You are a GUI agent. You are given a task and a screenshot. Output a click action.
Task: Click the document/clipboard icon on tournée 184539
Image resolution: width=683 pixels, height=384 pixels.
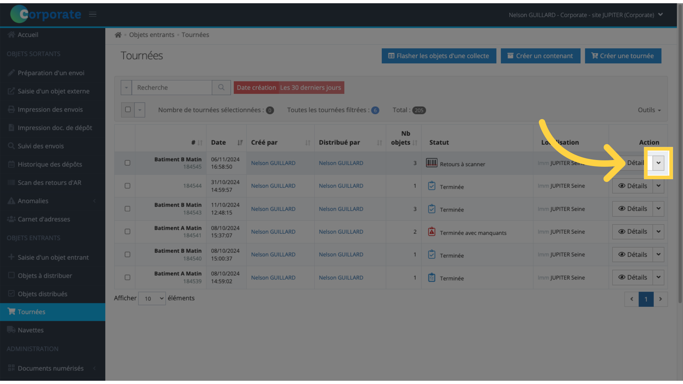click(431, 277)
